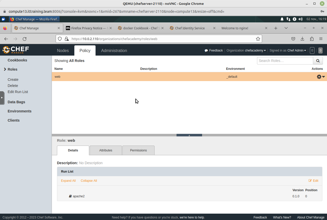Image resolution: width=327 pixels, height=220 pixels.
Task: Click the Create role action in sidebar
Action: point(13,80)
